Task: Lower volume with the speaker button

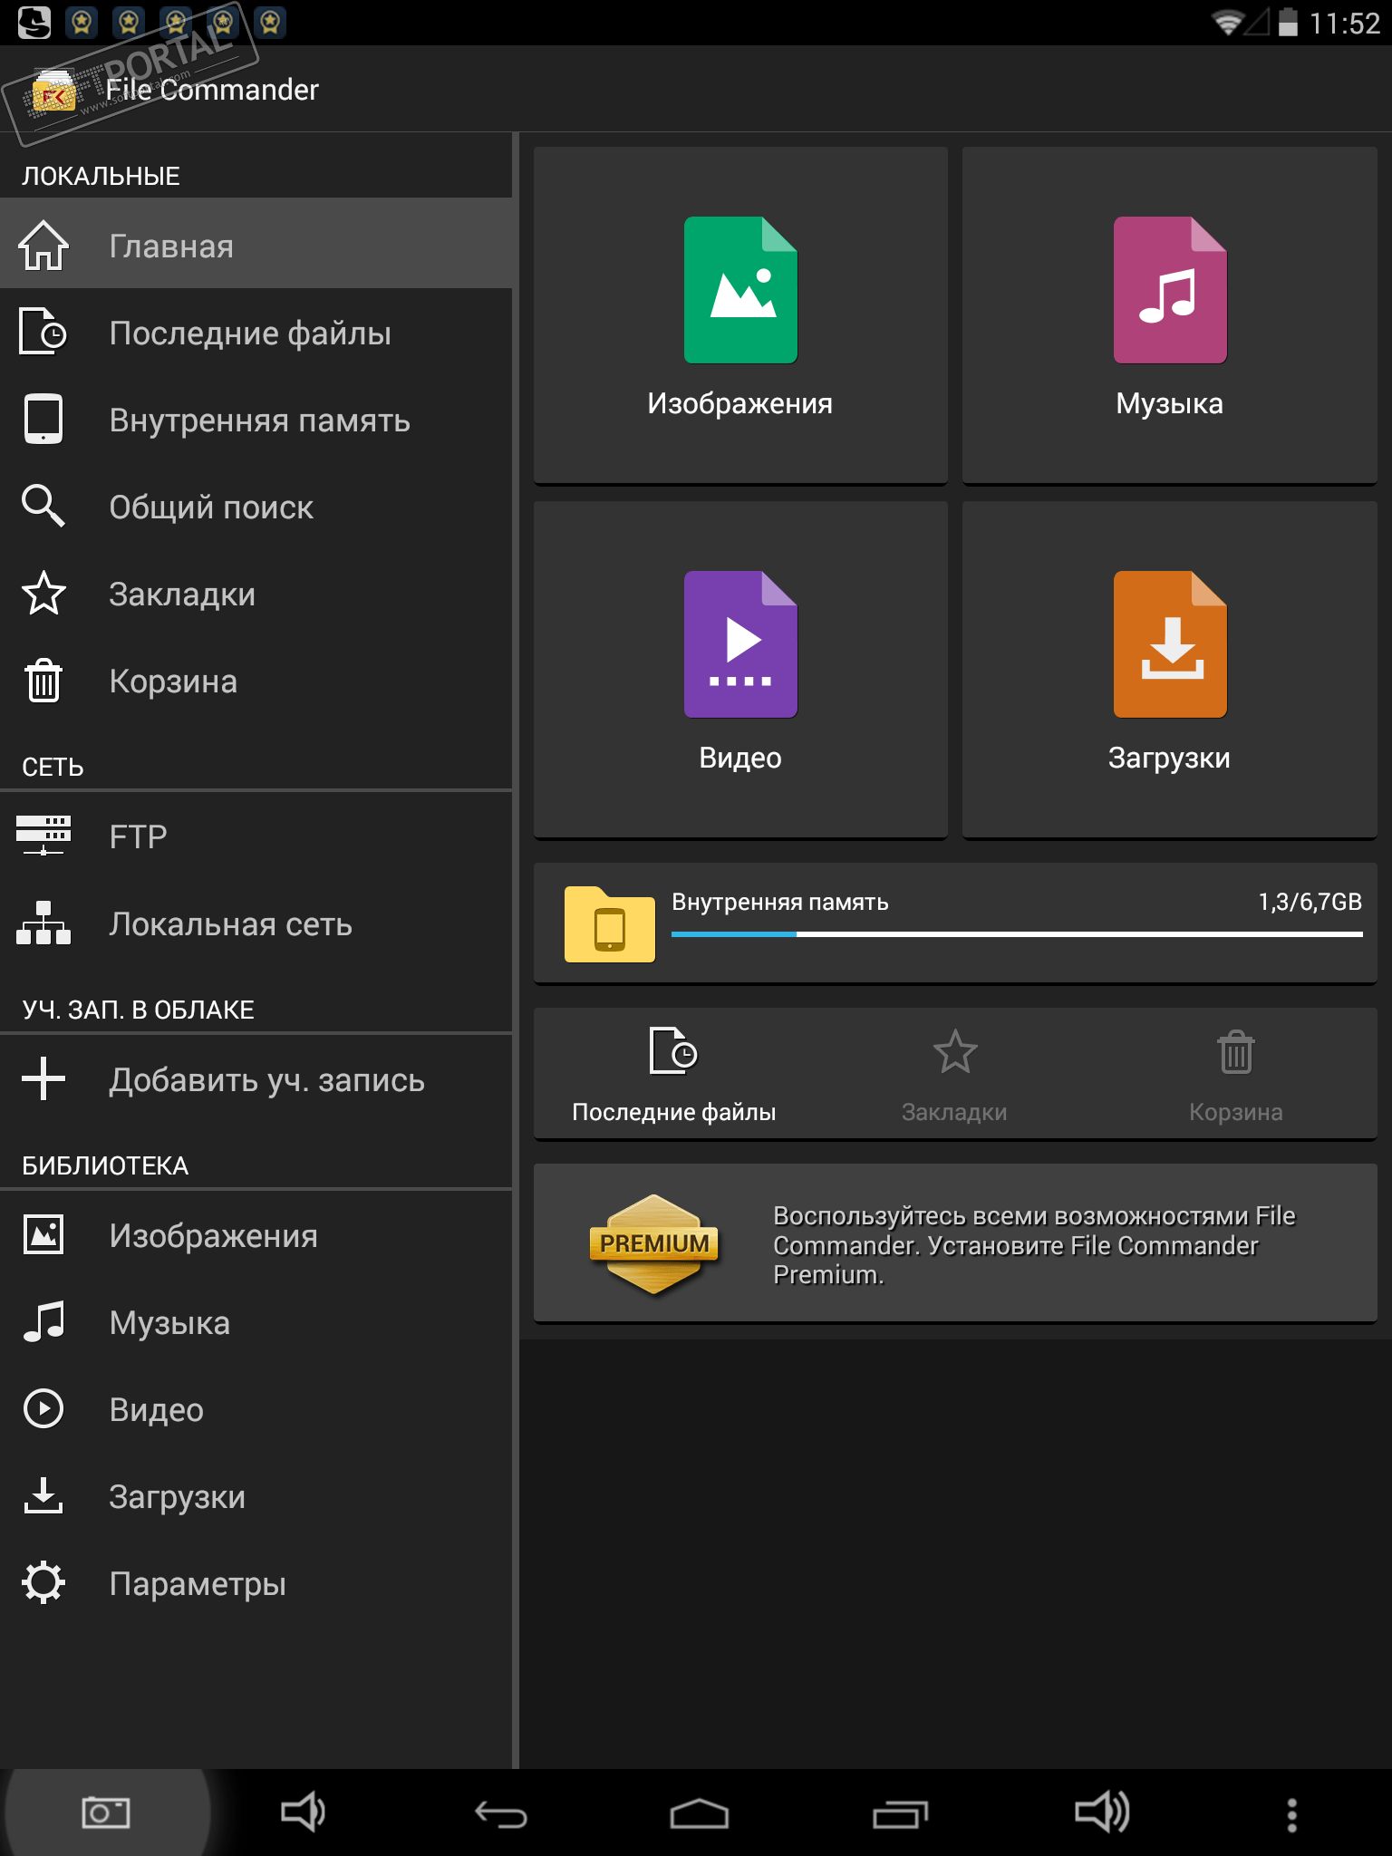Action: click(303, 1812)
